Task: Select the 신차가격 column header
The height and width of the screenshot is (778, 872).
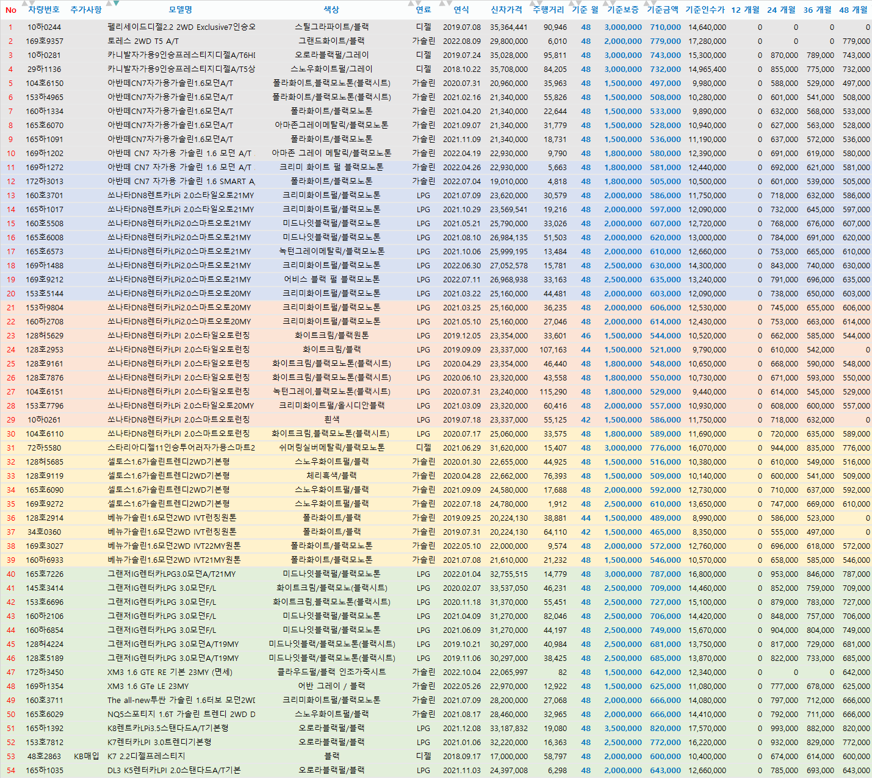Action: click(506, 10)
